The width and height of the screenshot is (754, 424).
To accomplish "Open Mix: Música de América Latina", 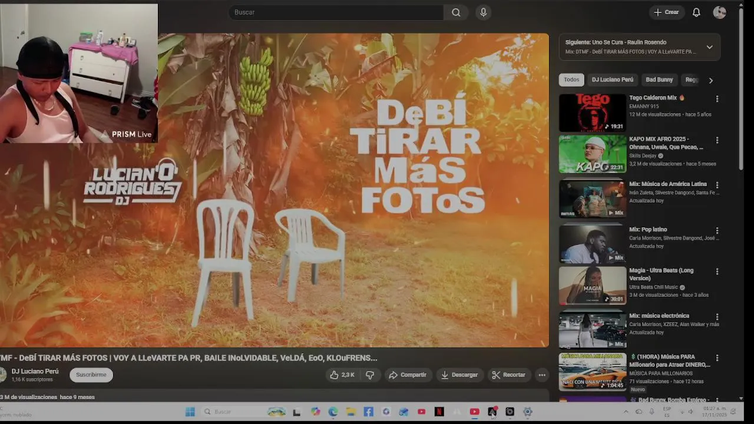I will pos(668,184).
